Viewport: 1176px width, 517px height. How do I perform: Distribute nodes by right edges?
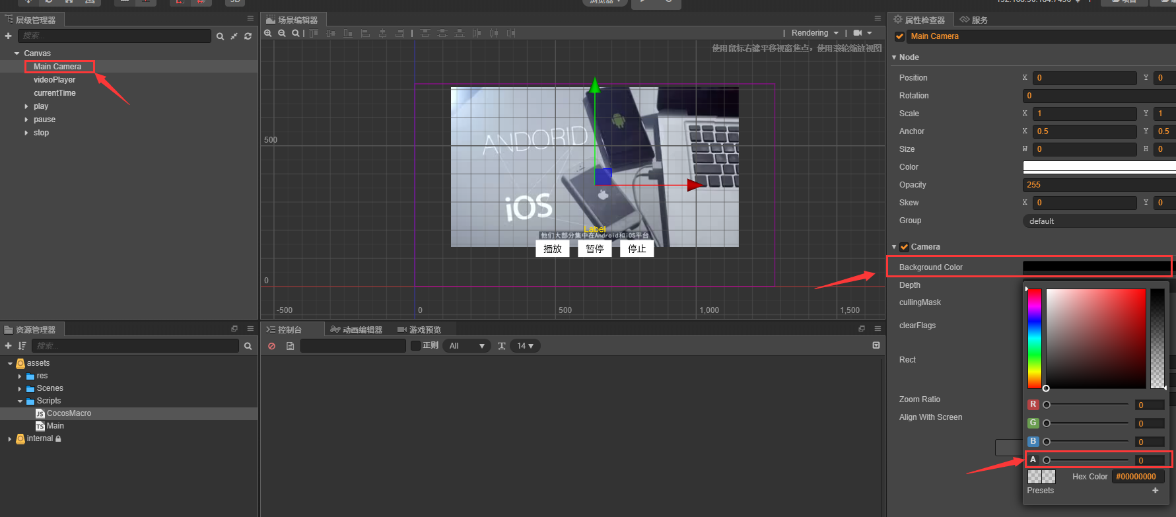coord(511,33)
